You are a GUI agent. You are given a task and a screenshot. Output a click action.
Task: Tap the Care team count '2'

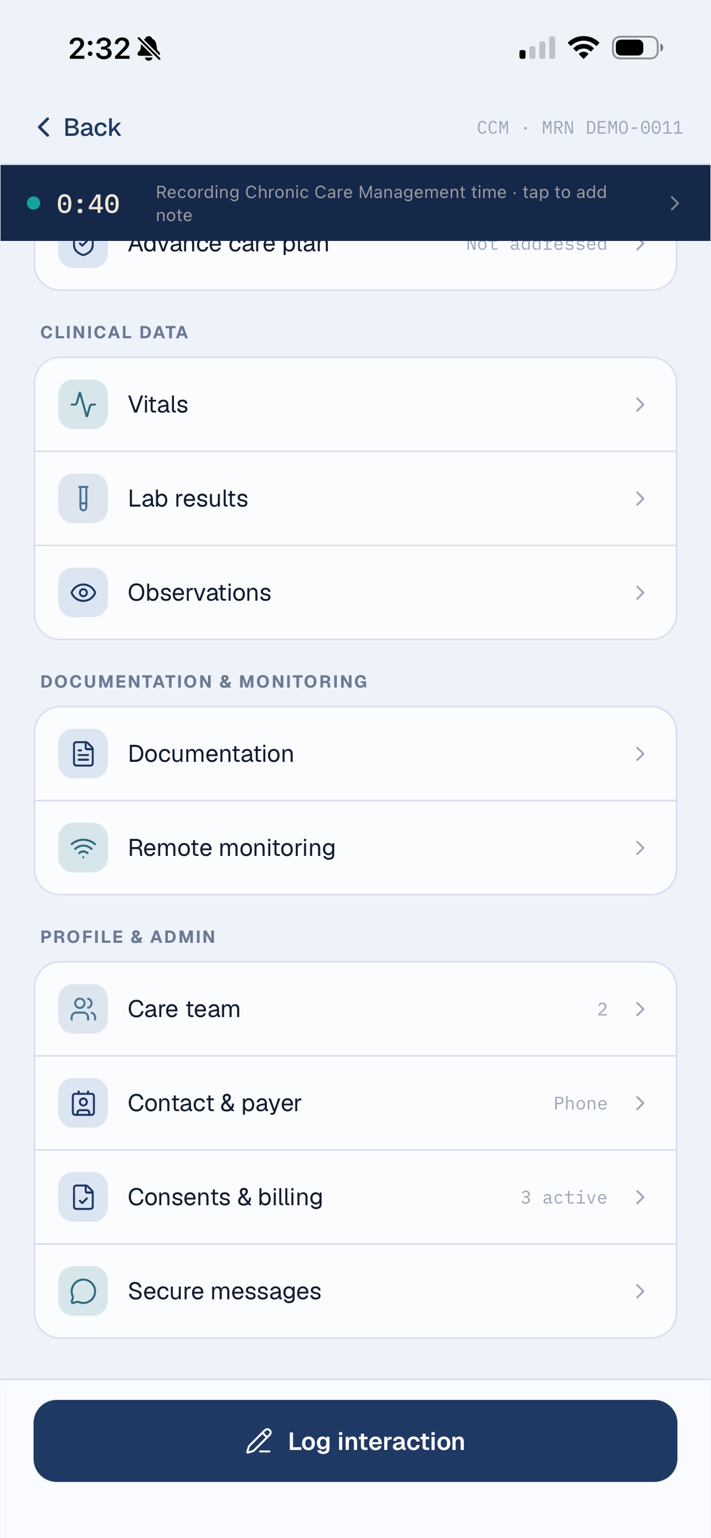coord(602,1009)
